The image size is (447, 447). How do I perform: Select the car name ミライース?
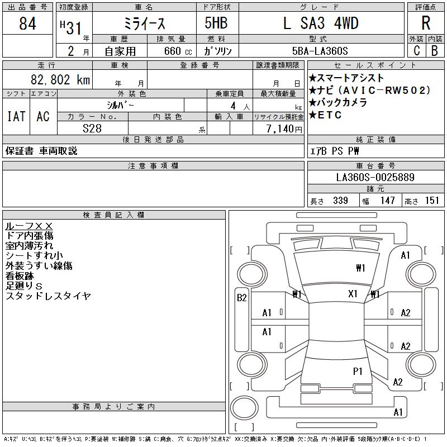click(143, 23)
